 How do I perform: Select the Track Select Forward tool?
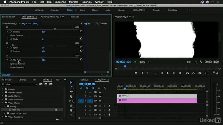pyautogui.click(x=71, y=87)
